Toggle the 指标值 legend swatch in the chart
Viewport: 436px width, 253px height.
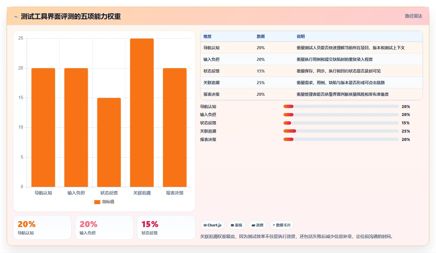point(97,202)
